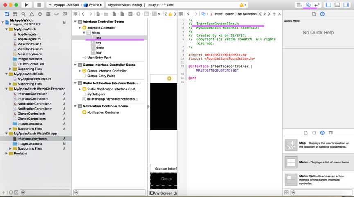
Task: Select Main Entry Point in outline
Action: (99, 58)
